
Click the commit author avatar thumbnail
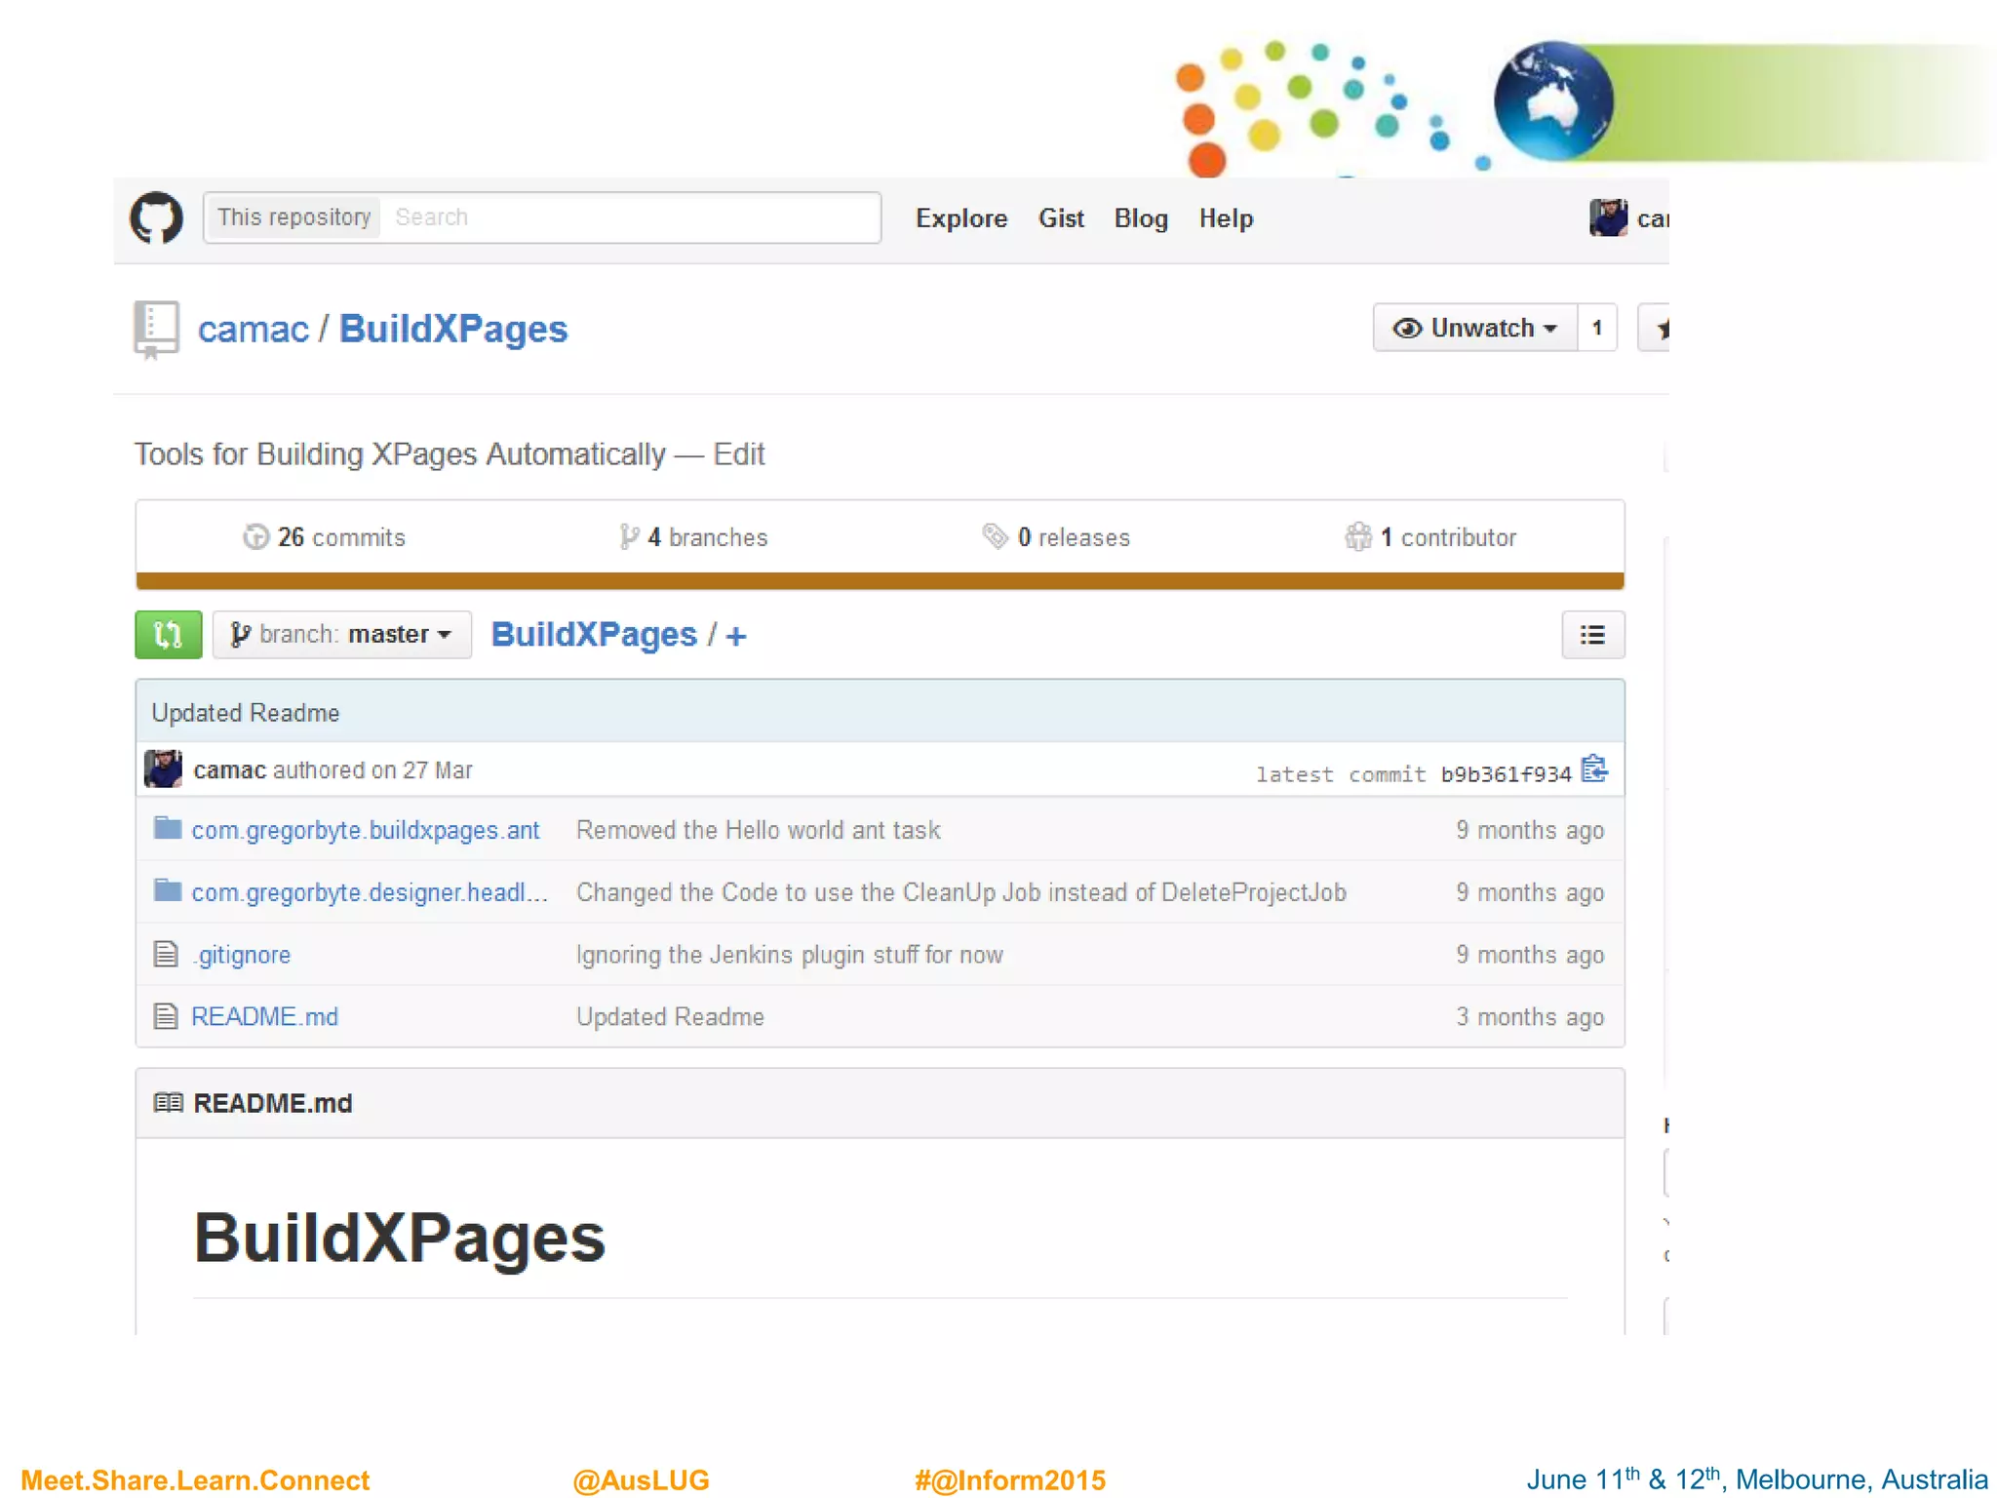tap(163, 769)
